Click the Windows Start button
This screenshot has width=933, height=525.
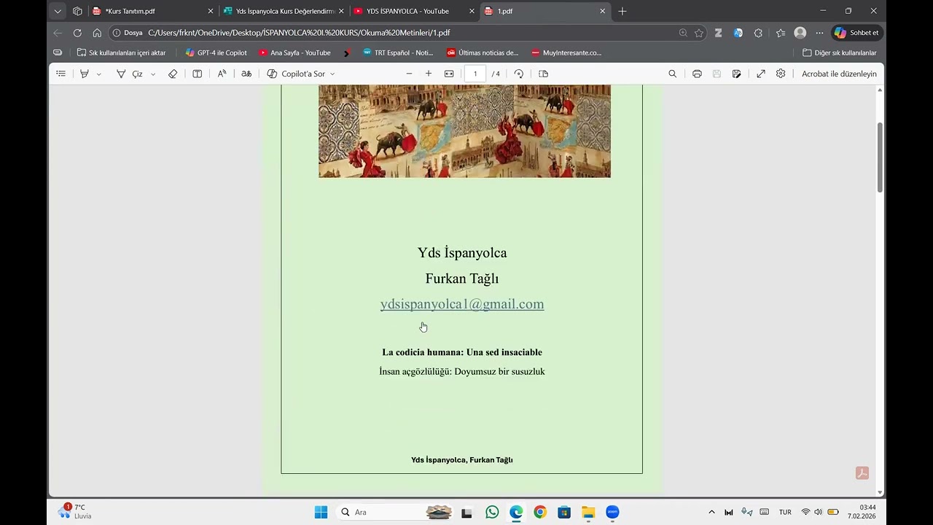(321, 512)
